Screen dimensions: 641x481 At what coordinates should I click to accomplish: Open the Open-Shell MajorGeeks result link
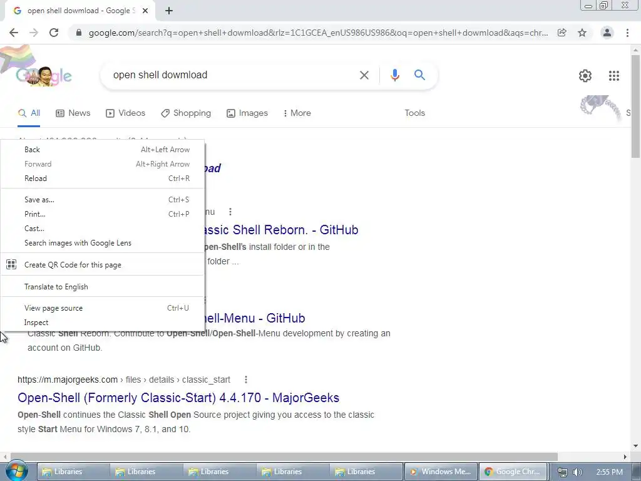tap(178, 398)
